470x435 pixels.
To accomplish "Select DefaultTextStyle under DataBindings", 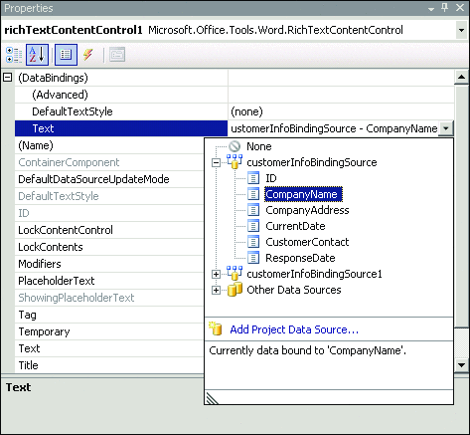I will click(x=121, y=111).
